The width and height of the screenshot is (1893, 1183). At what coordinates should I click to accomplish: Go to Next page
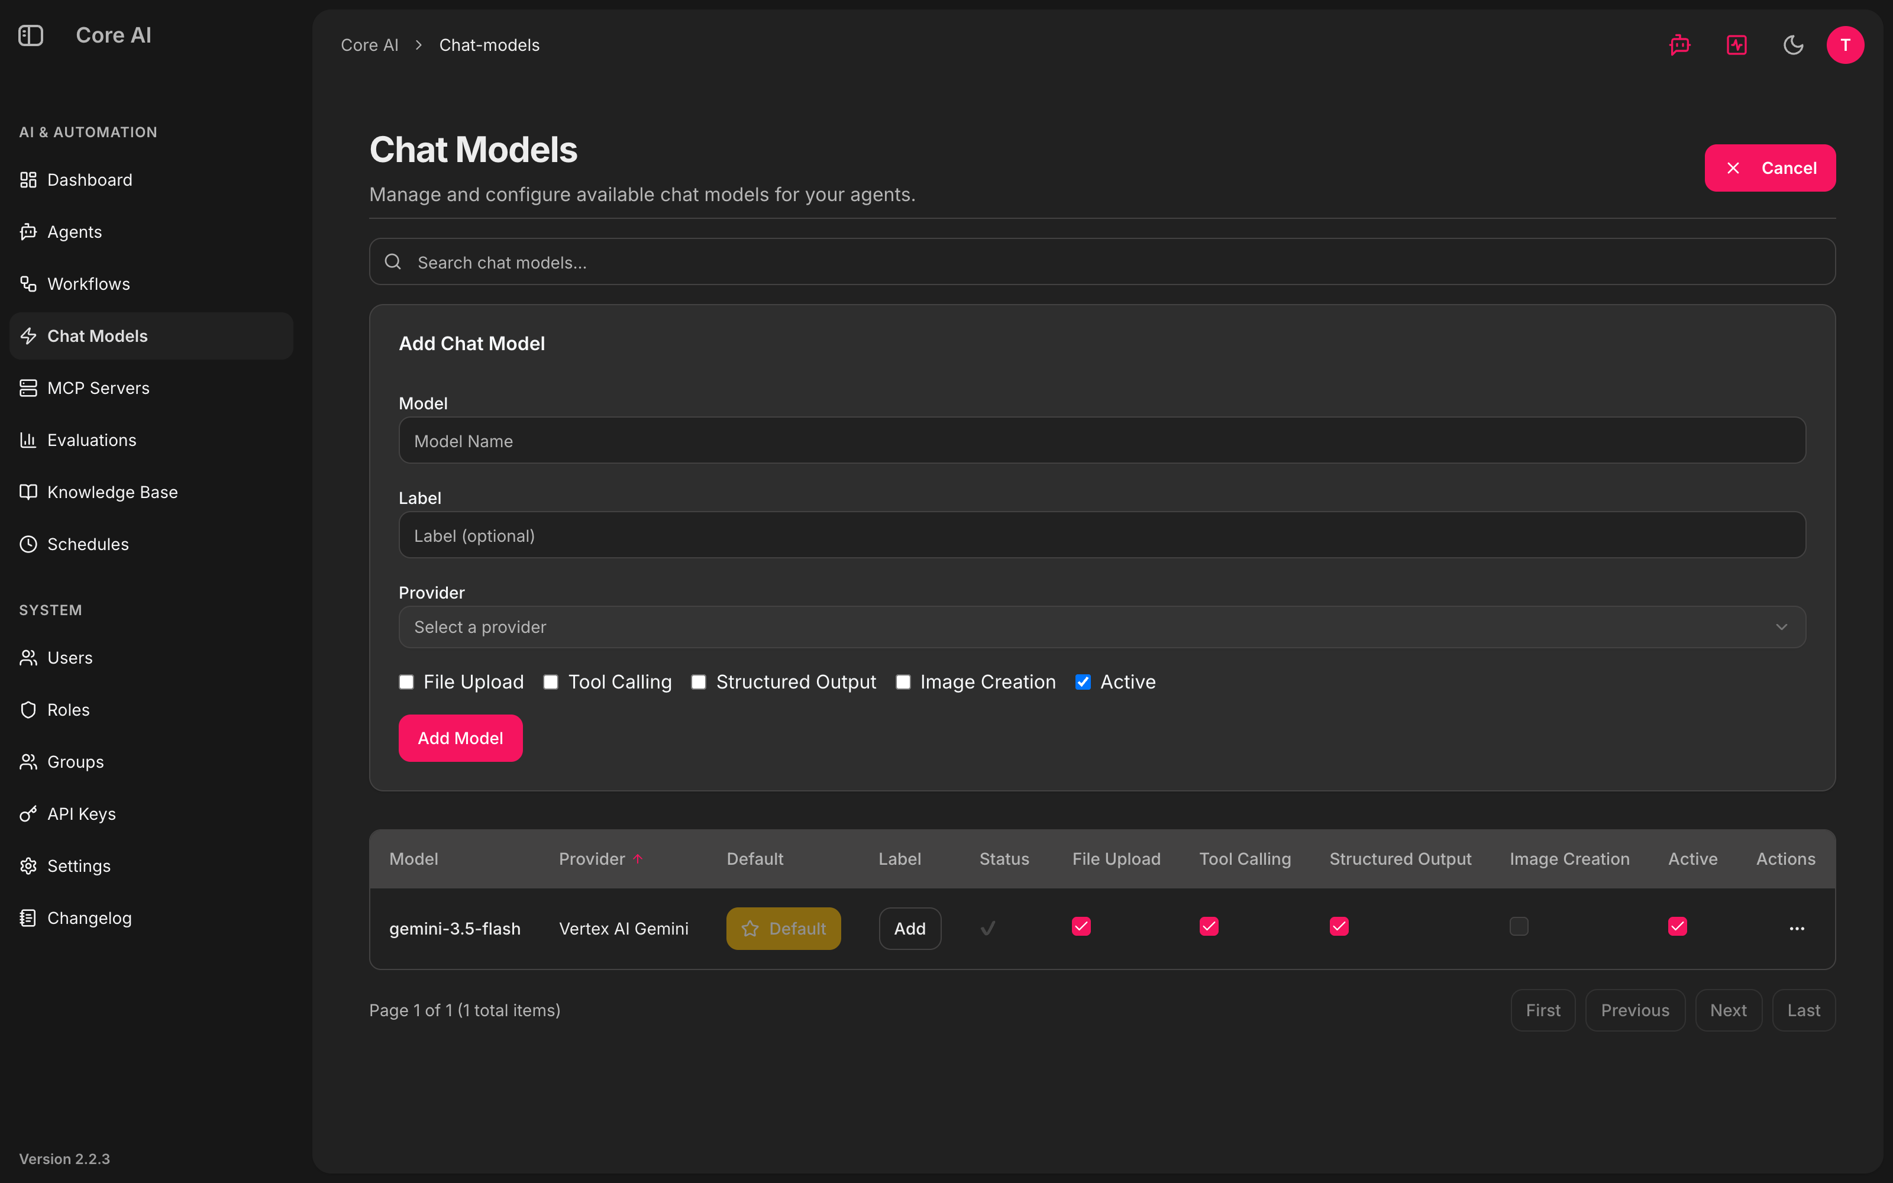click(1728, 1010)
